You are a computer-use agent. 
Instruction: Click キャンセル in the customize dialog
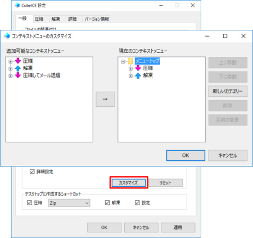228,155
